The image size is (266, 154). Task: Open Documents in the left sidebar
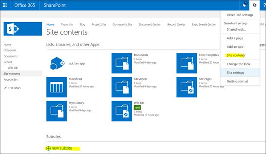[x=11, y=56]
